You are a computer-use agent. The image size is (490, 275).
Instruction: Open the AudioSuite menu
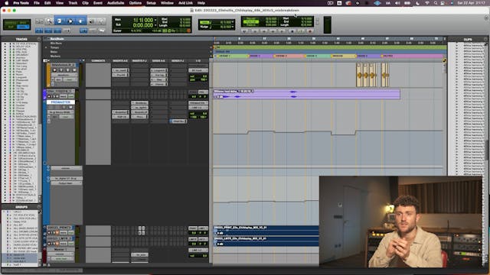tap(116, 3)
